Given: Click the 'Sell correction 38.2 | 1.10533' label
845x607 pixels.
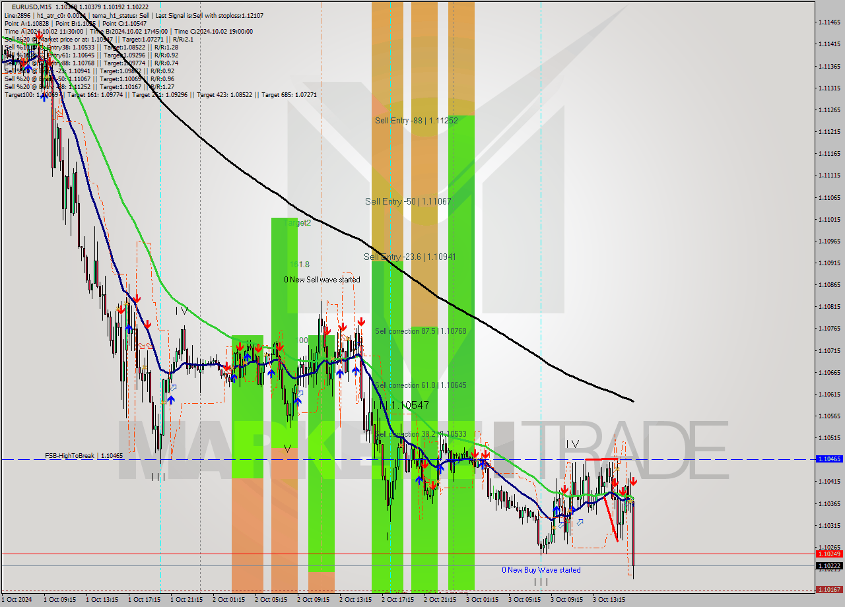Looking at the screenshot, I should [x=421, y=434].
